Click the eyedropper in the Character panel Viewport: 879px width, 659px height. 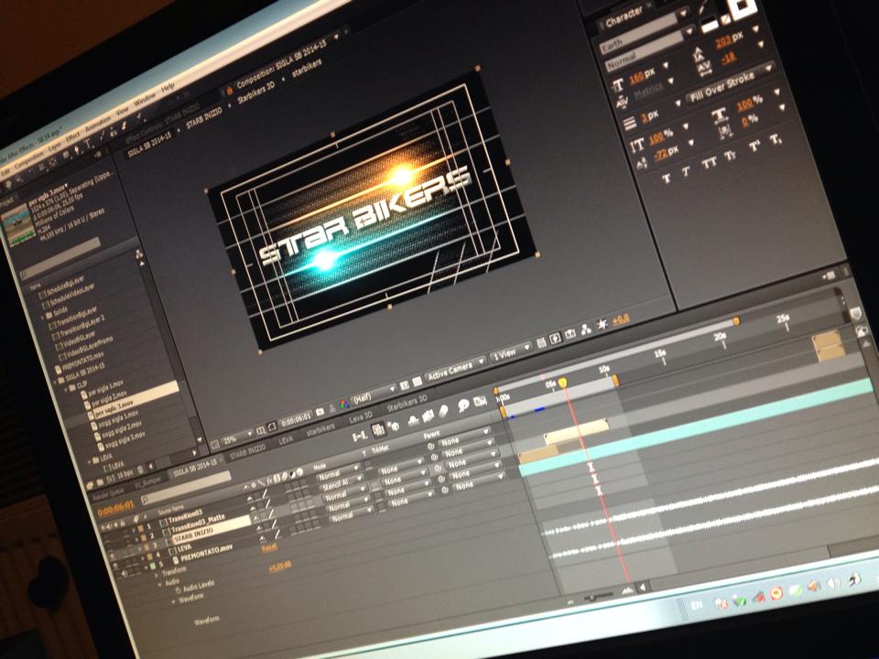point(703,6)
